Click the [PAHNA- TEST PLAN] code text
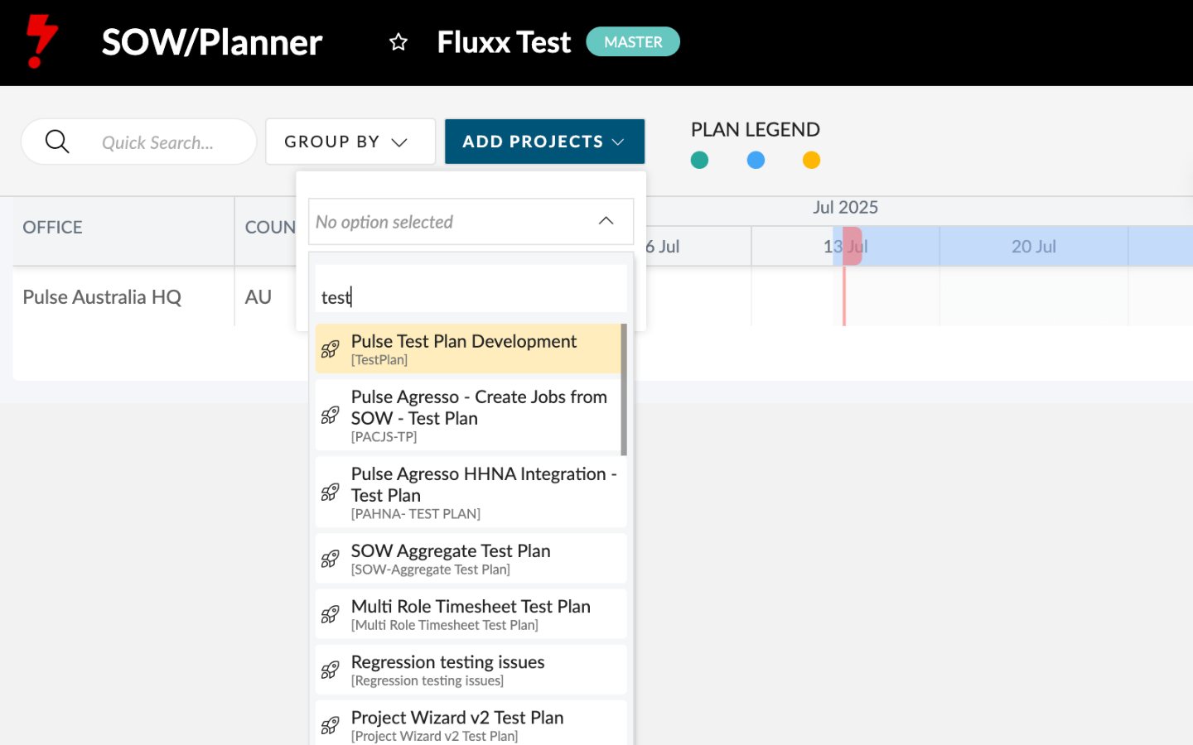Image resolution: width=1193 pixels, height=745 pixels. (416, 514)
